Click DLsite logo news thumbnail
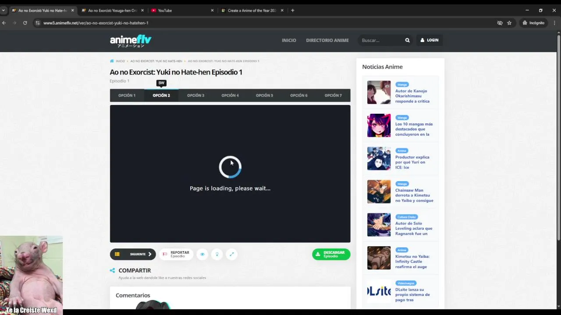This screenshot has height=315, width=561. tap(379, 291)
